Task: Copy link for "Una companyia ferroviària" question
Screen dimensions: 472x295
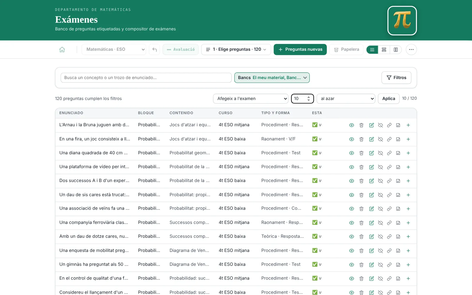Action: coord(389,223)
